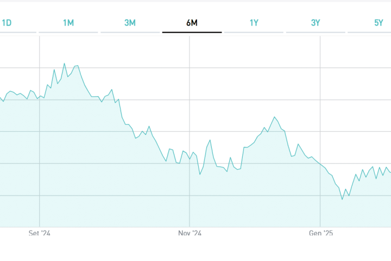Show the 1Y price history
This screenshot has width=391, height=261.
(254, 23)
